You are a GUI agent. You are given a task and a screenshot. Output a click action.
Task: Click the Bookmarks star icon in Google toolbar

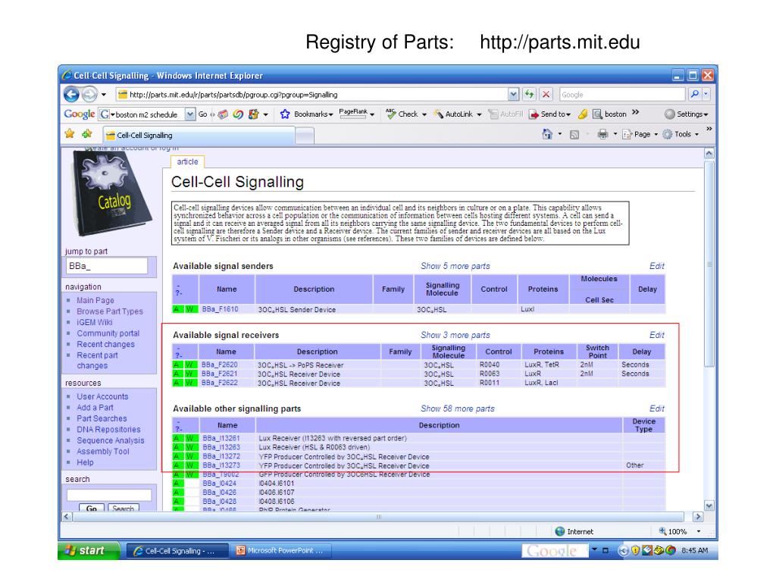tap(285, 114)
